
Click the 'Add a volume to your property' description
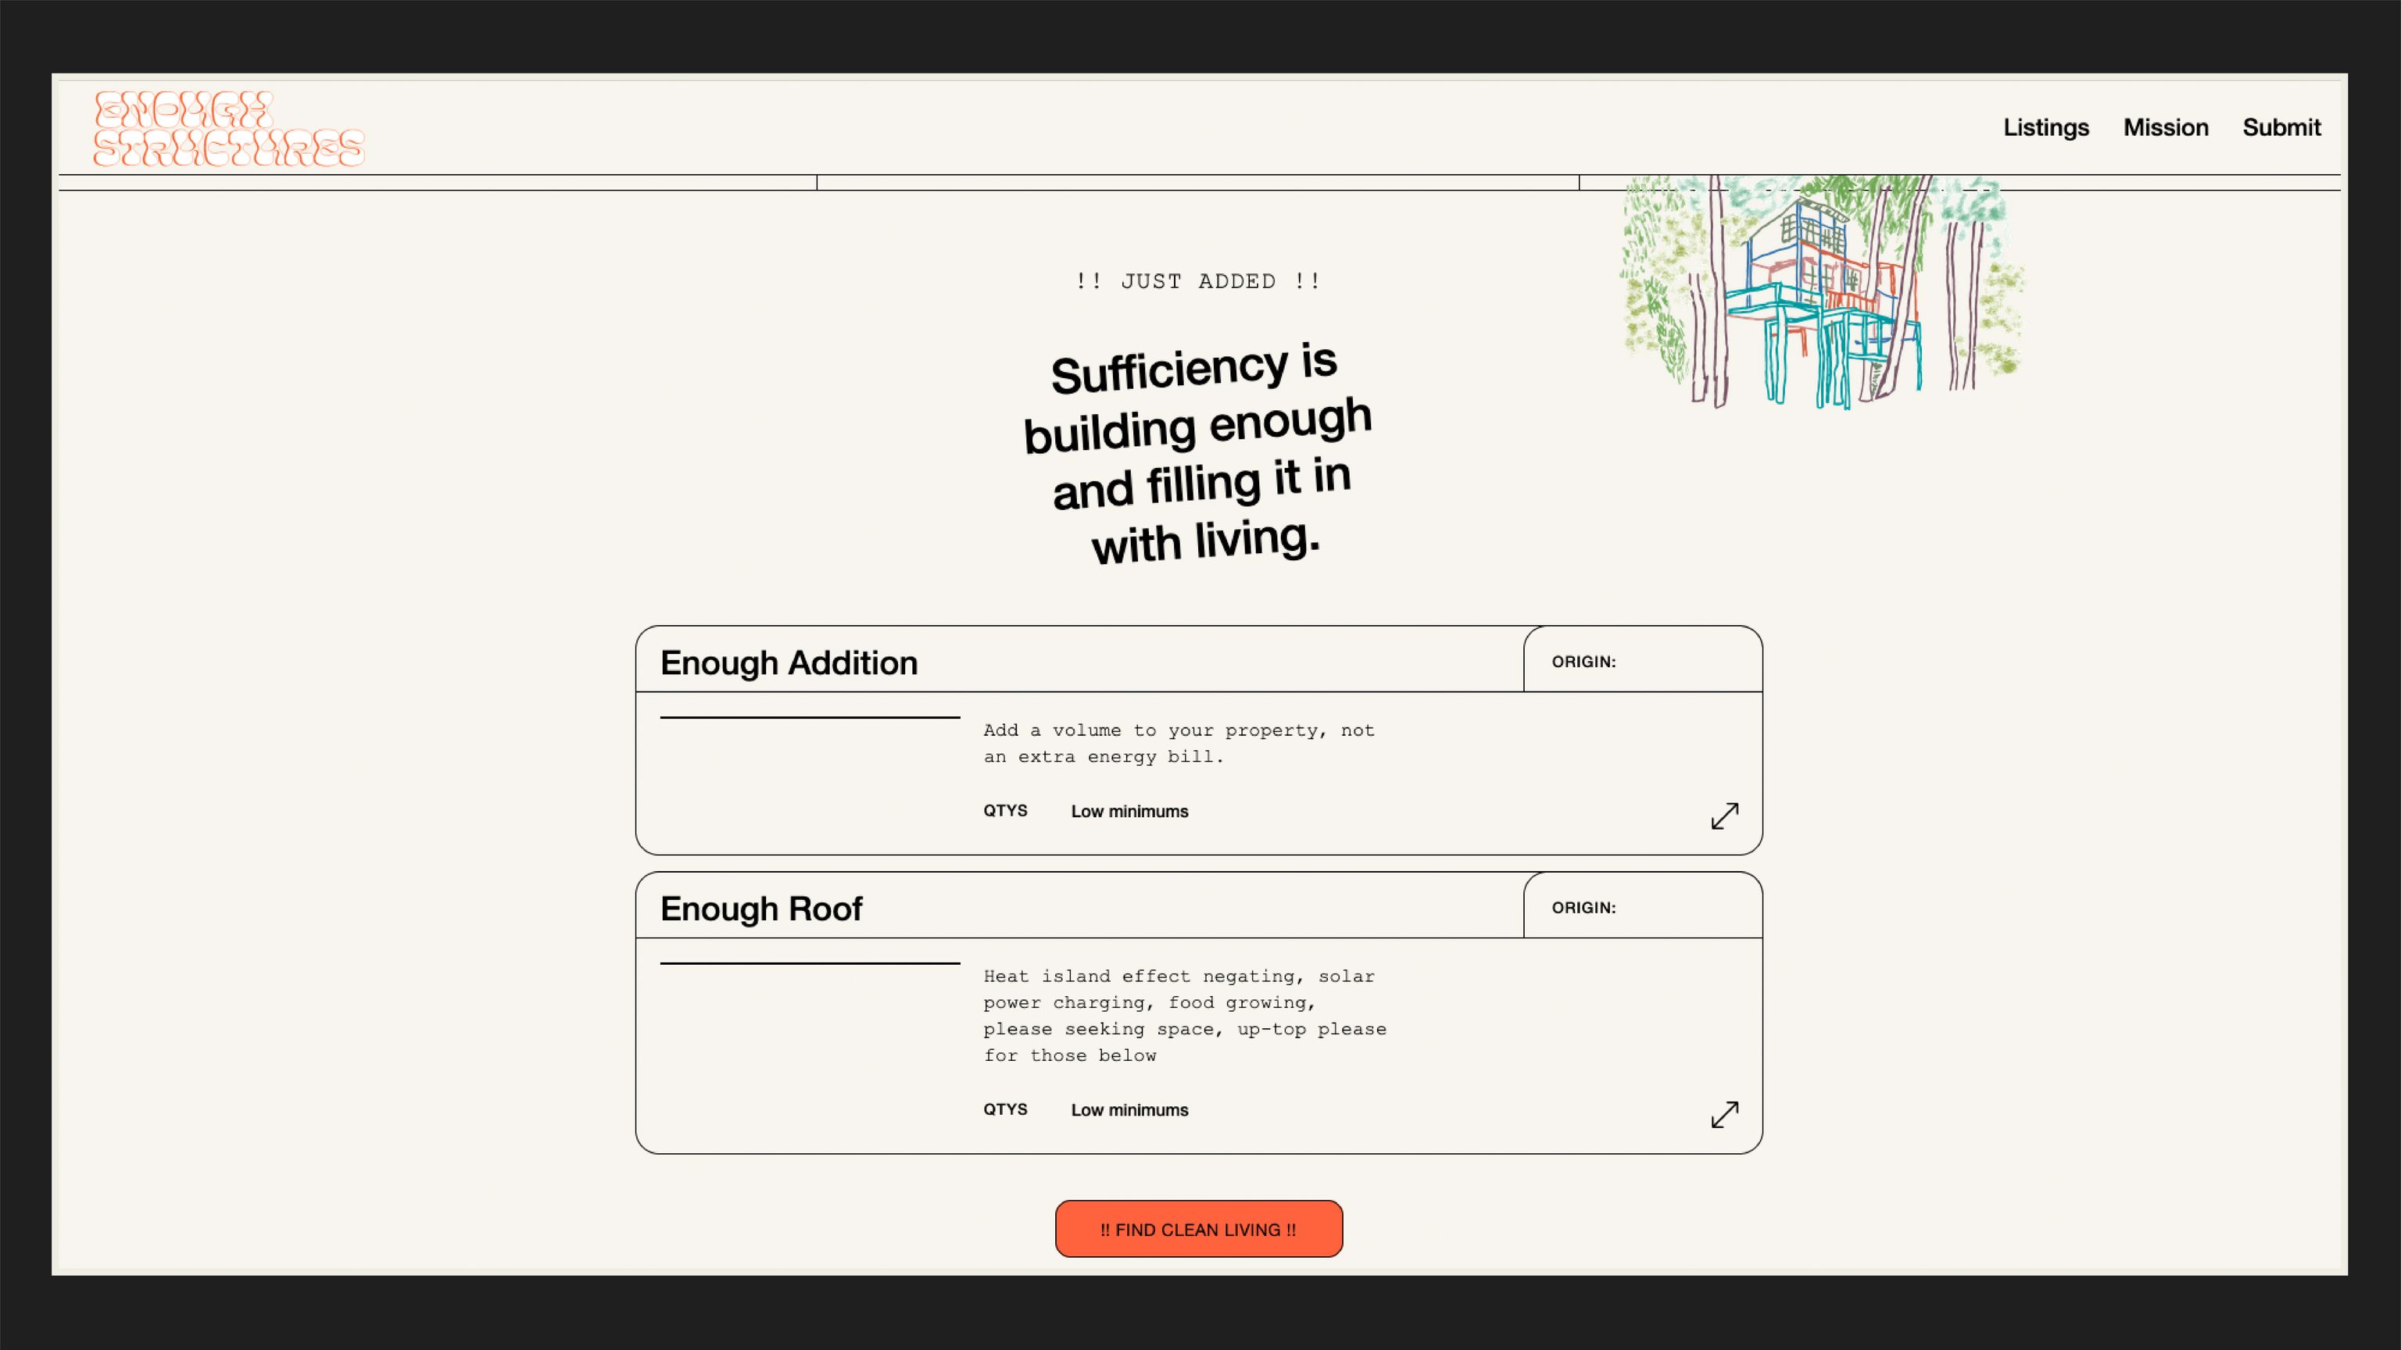(1178, 744)
